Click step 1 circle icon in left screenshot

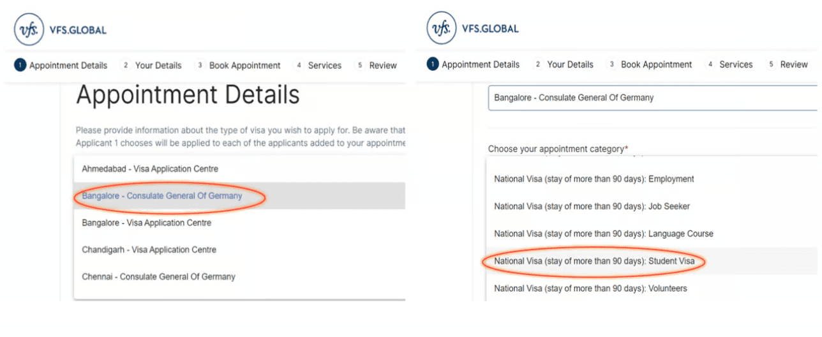(x=20, y=65)
